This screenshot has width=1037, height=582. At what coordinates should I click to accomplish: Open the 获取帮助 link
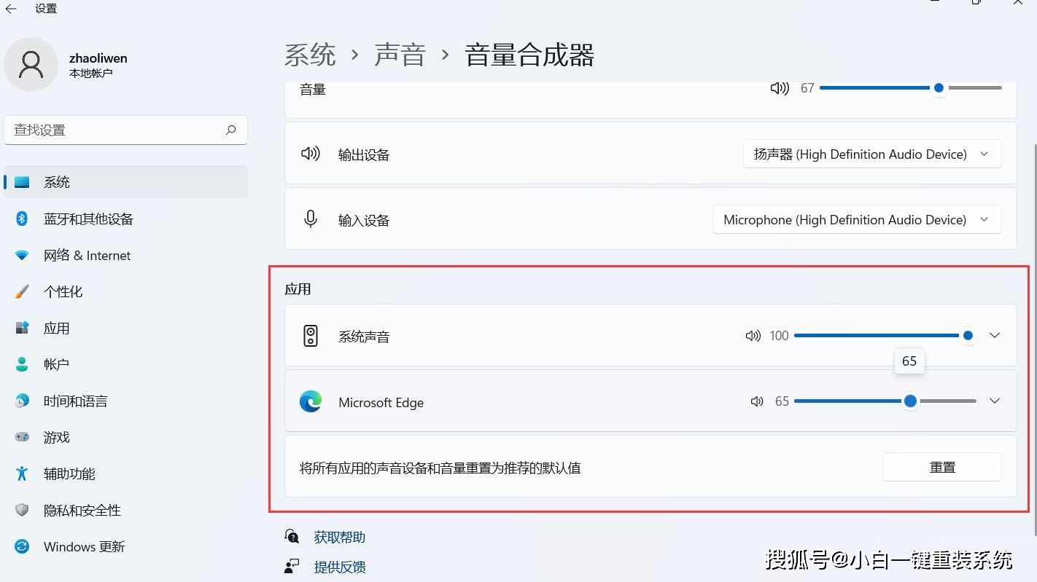coord(340,537)
